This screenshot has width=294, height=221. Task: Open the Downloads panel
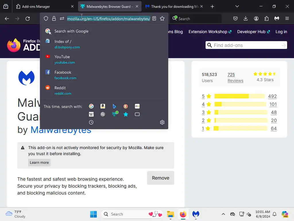click(246, 18)
